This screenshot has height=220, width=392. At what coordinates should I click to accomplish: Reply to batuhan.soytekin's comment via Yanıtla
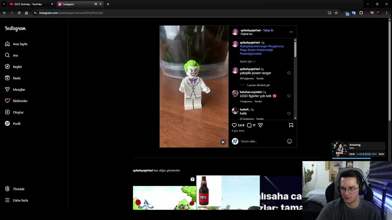click(x=258, y=101)
